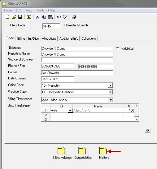Image resolution: width=157 pixels, height=169 pixels.
Task: Run the ABC spell check icon
Action: (65, 17)
